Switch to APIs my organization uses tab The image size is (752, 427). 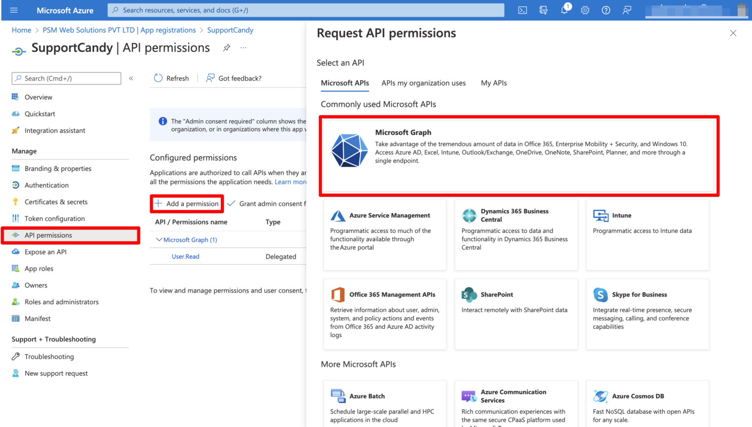423,83
